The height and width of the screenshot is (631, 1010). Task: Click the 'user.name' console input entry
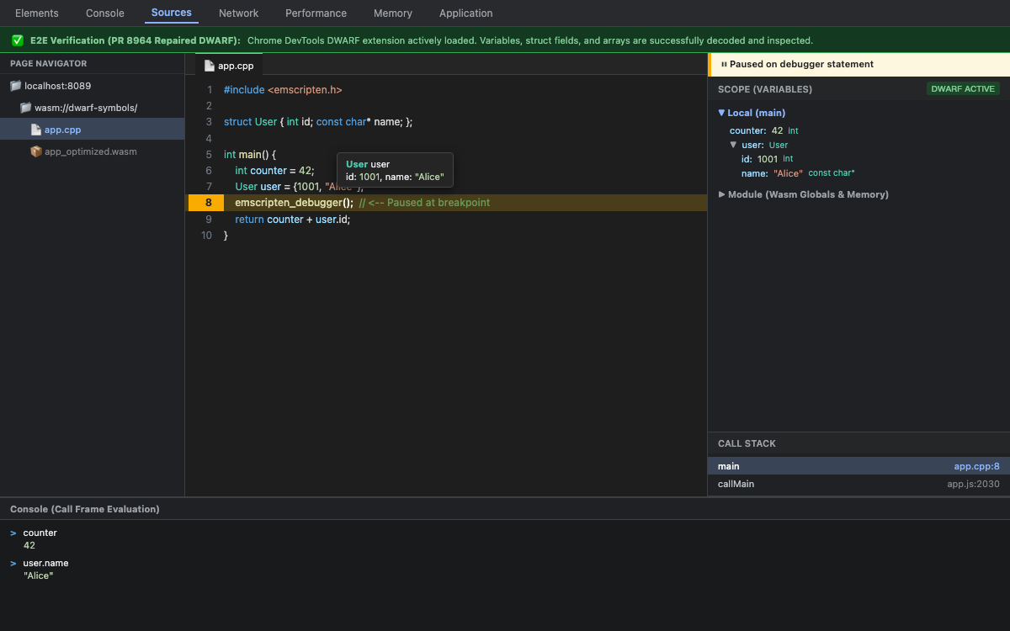tap(45, 564)
